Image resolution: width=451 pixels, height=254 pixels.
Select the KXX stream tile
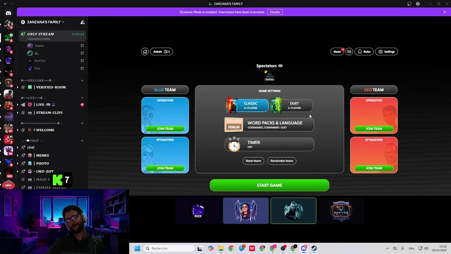point(198,211)
